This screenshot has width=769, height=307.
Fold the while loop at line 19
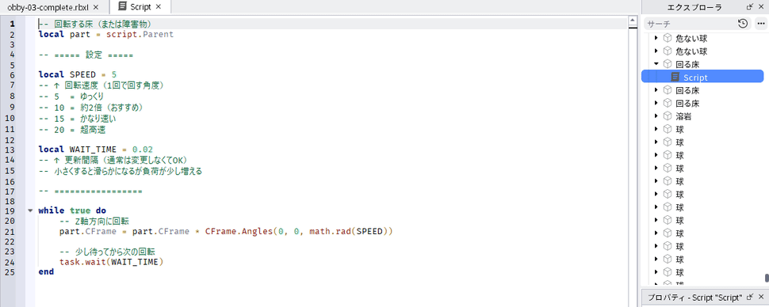(30, 210)
